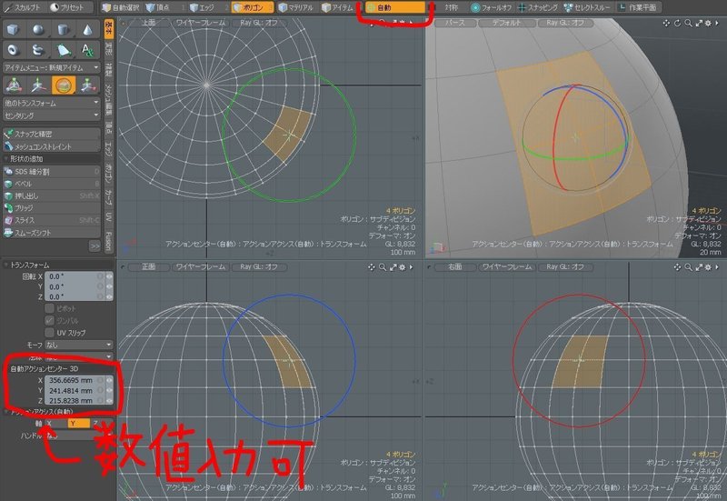This screenshot has width=727, height=501.
Task: Open the モーフ なし dropdown
Action: pos(79,346)
